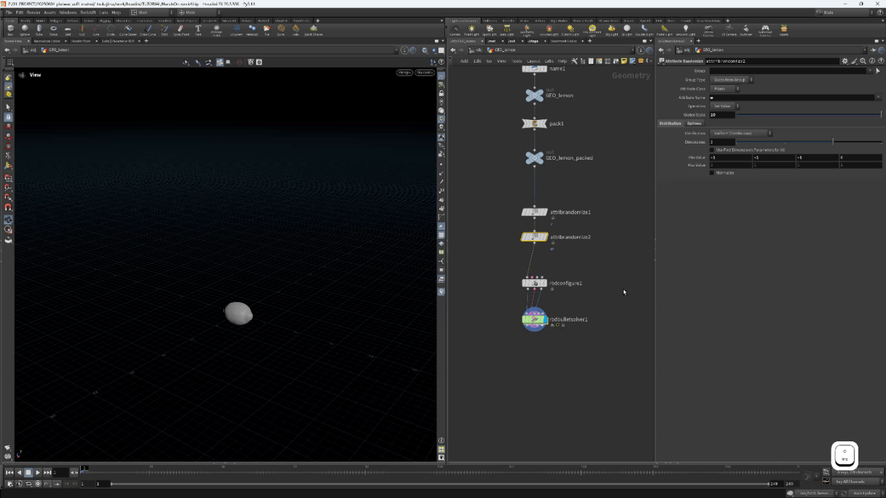
Task: Select the Torus shelf tool
Action: 53,30
